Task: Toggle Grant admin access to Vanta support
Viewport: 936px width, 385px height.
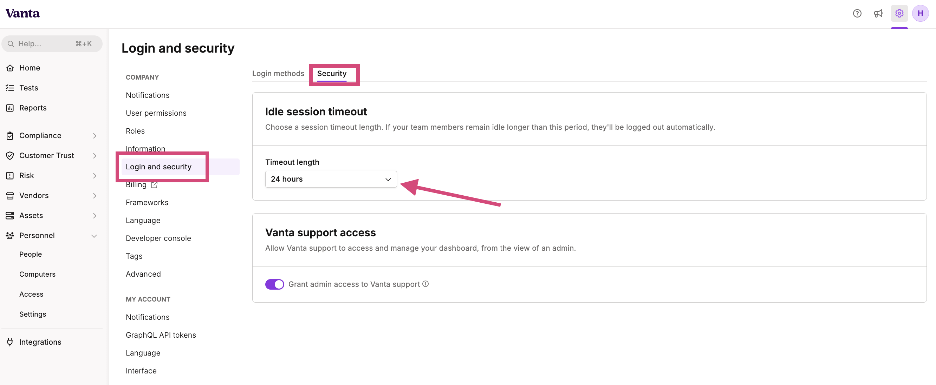Action: coord(274,284)
